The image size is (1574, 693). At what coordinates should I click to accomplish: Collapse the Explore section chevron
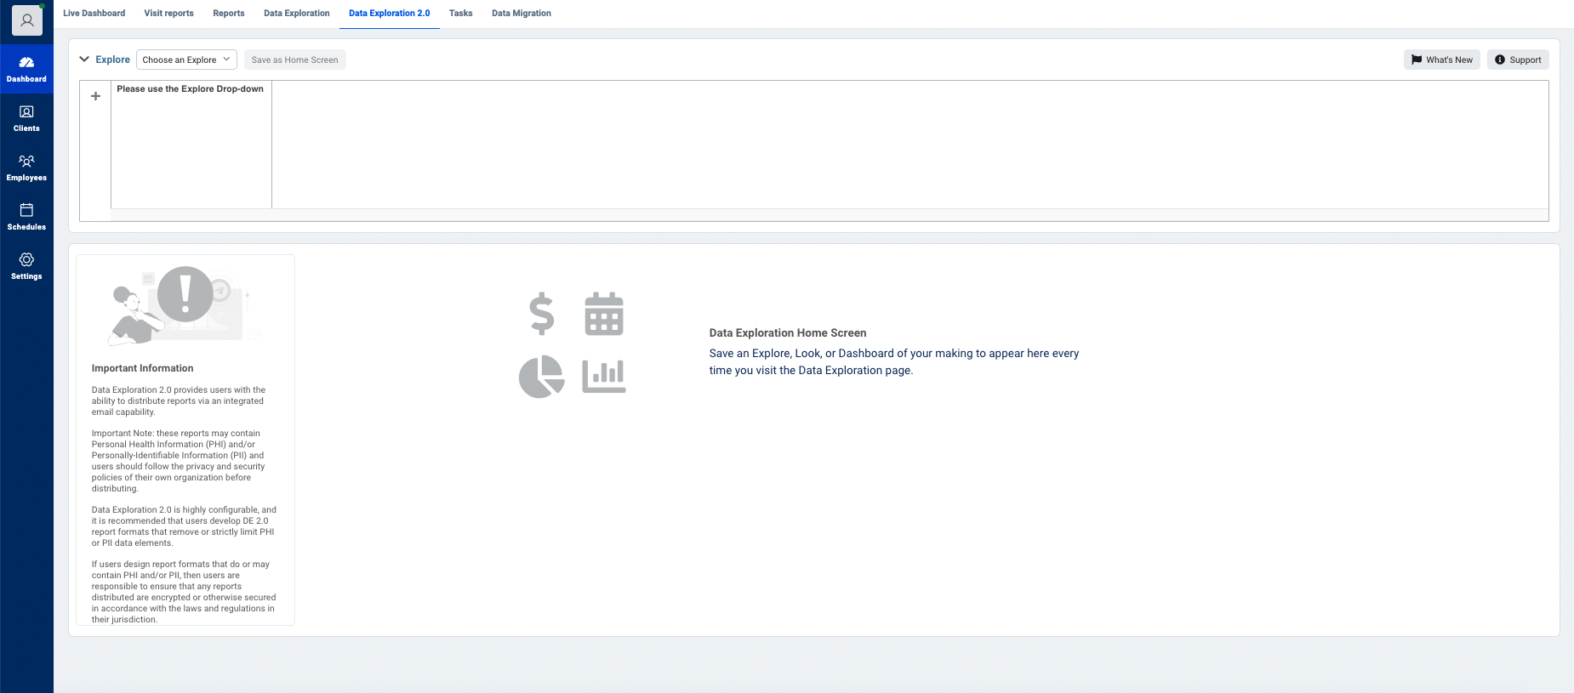[x=84, y=60]
